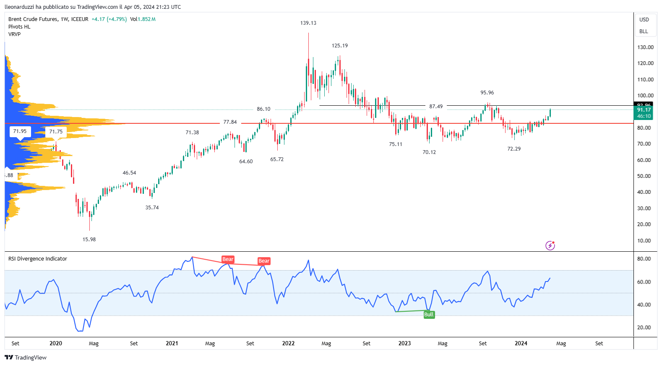Click the 72.29 pivot low label
The image size is (662, 365).
coord(514,149)
